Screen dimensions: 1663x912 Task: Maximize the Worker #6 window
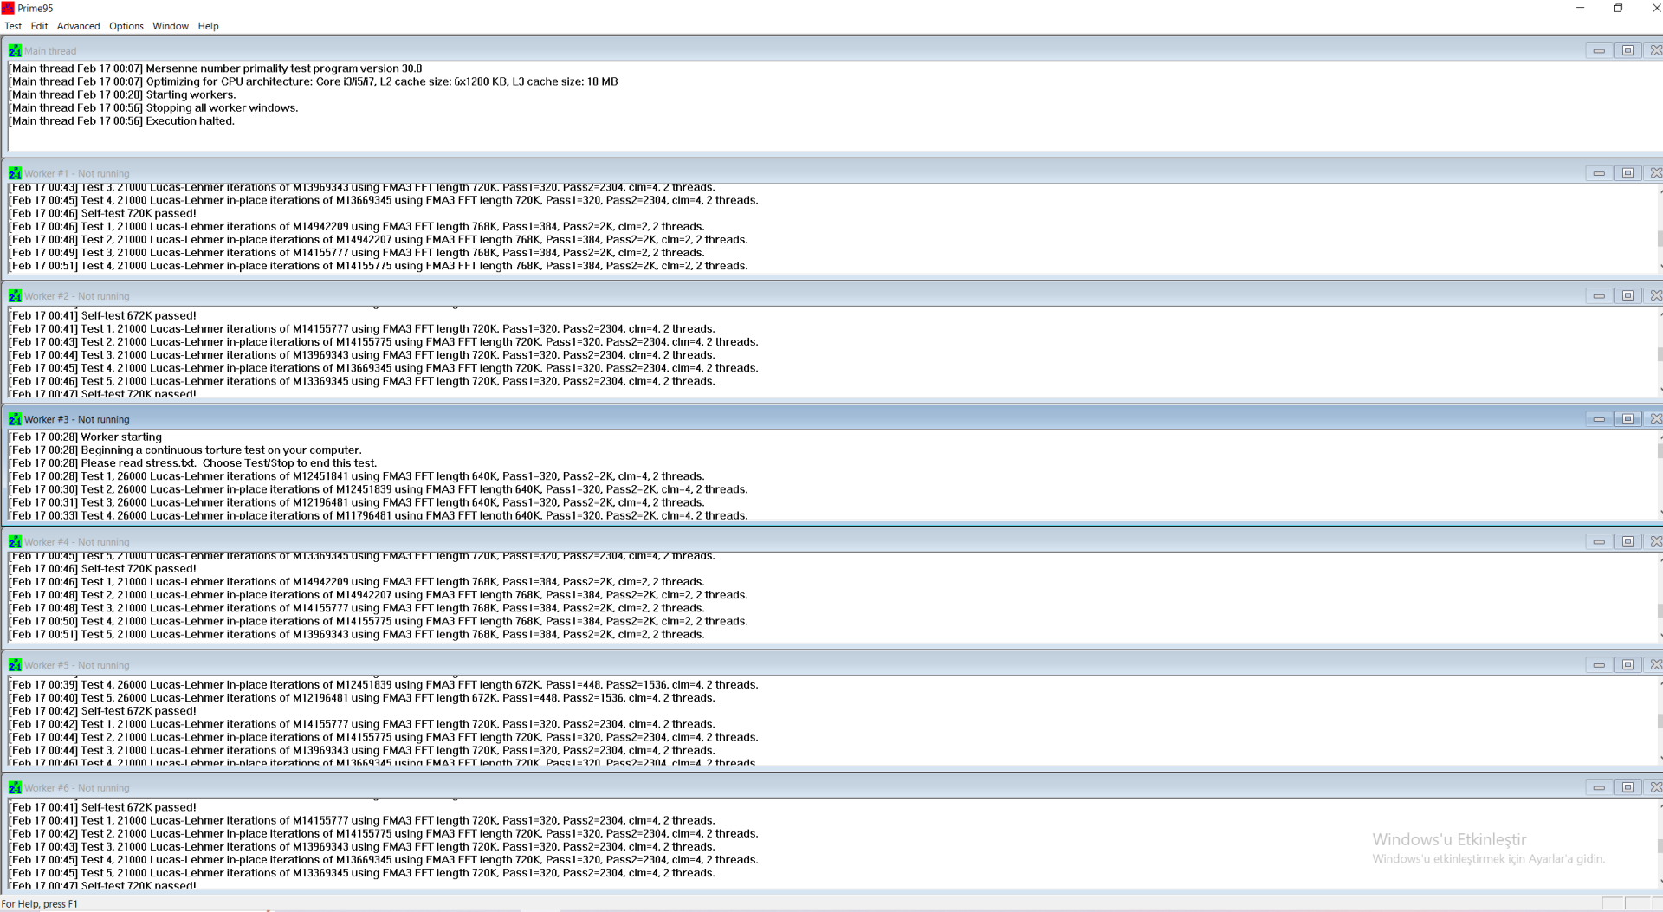pyautogui.click(x=1627, y=788)
